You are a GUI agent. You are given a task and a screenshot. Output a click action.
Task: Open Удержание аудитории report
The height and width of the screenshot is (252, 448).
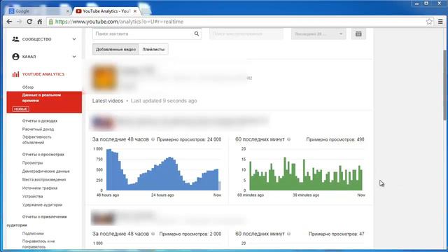[42, 205]
